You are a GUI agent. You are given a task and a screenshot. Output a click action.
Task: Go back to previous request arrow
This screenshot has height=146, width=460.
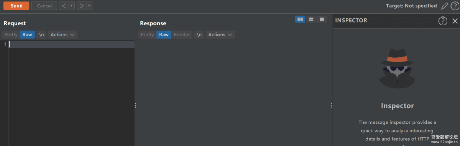[x=64, y=6]
